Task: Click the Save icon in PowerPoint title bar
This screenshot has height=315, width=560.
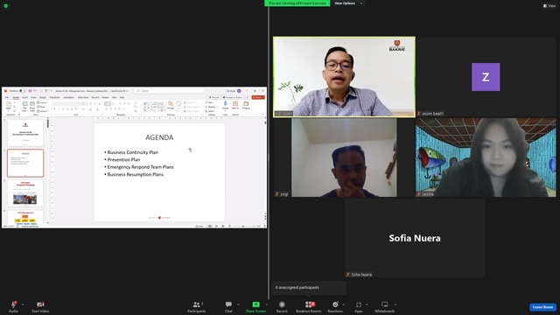Action: [x=30, y=91]
